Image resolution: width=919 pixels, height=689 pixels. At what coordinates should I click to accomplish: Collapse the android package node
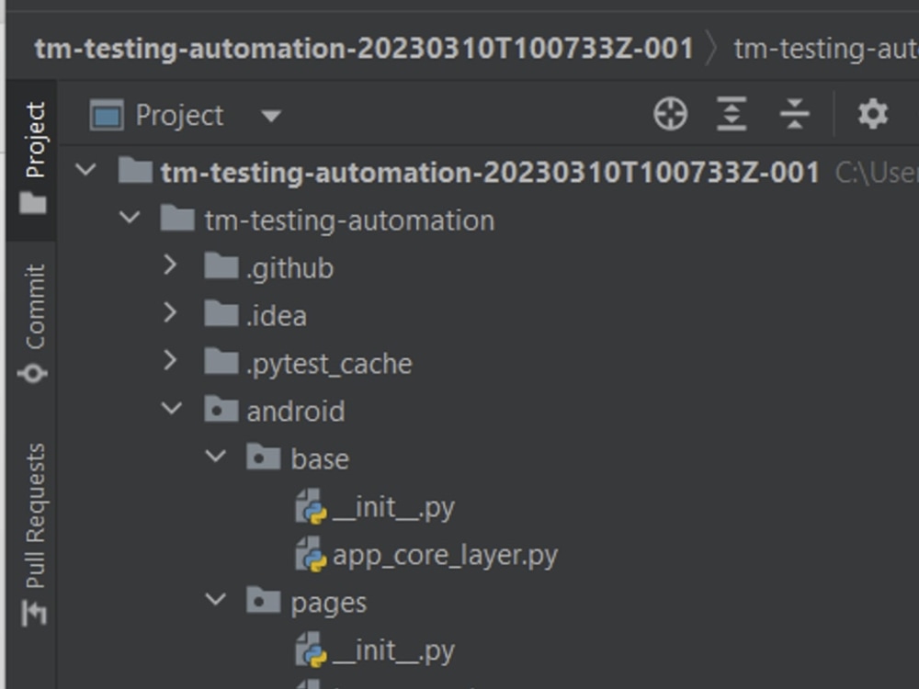coord(173,411)
